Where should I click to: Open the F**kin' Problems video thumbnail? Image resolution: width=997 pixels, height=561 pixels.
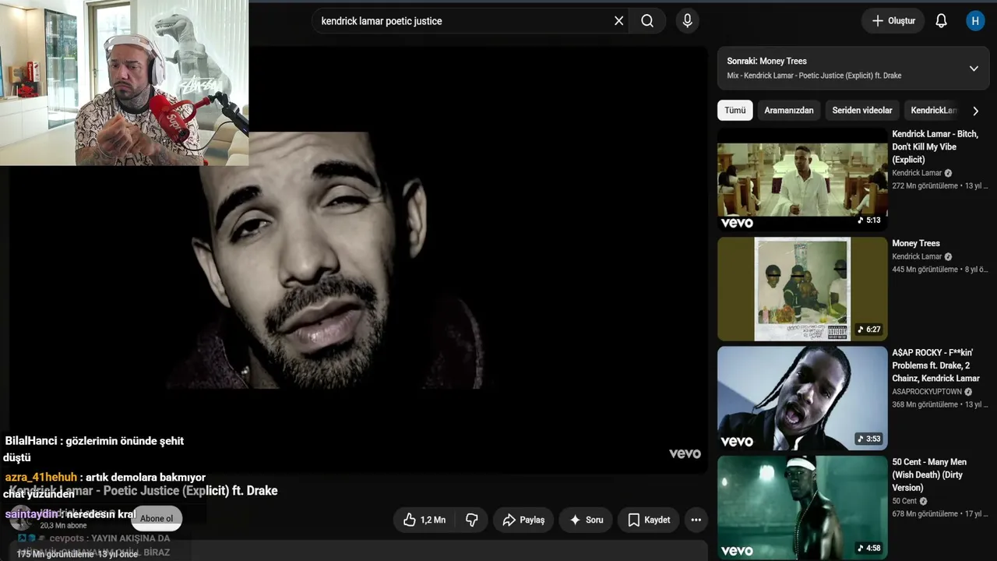802,398
